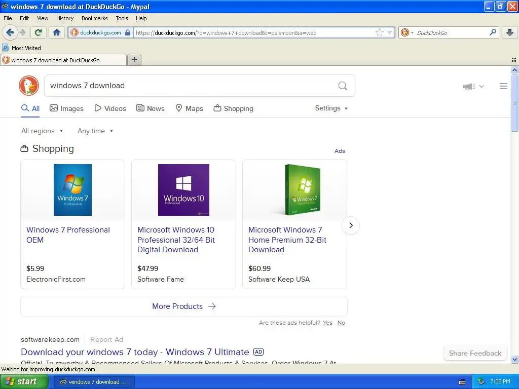Screen dimensions: 519x389
Task: Click the padlock site identity icon
Action: click(x=128, y=32)
